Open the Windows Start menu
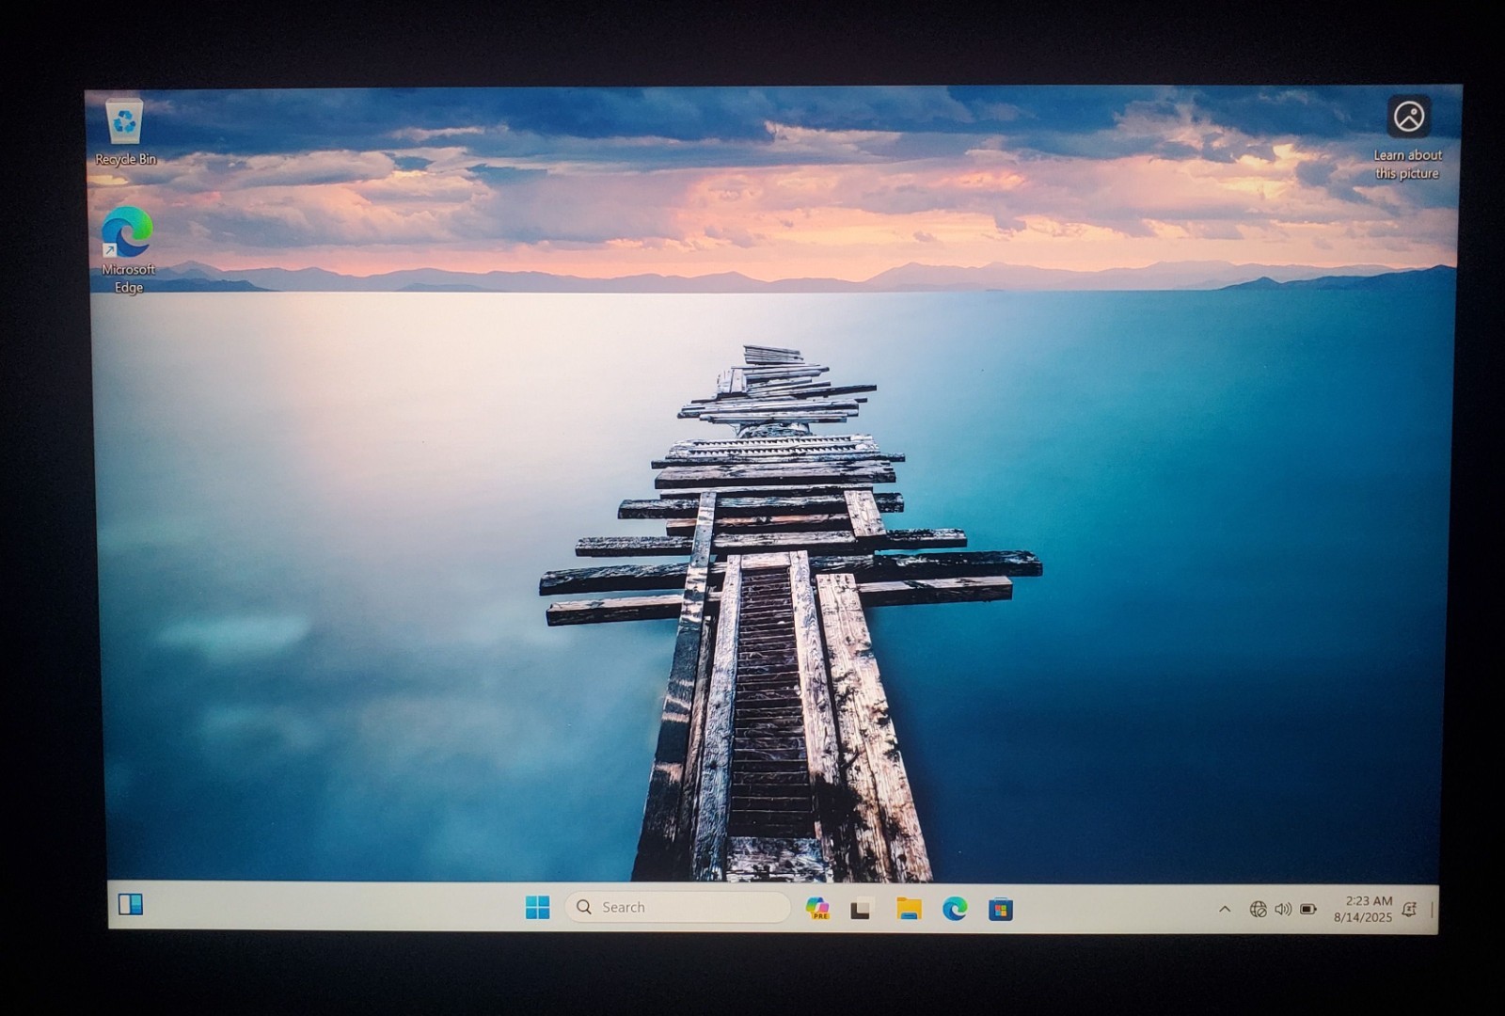This screenshot has width=1505, height=1016. click(537, 907)
